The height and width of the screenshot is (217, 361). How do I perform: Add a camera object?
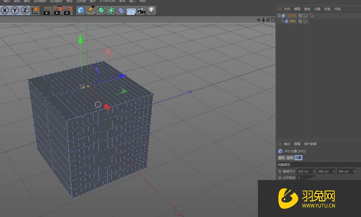141,10
